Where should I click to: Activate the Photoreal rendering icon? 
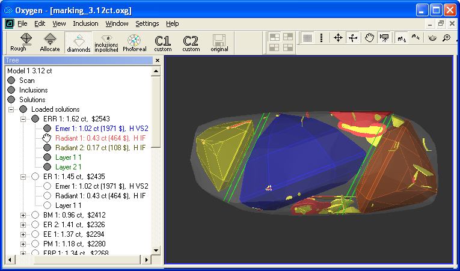(x=135, y=41)
